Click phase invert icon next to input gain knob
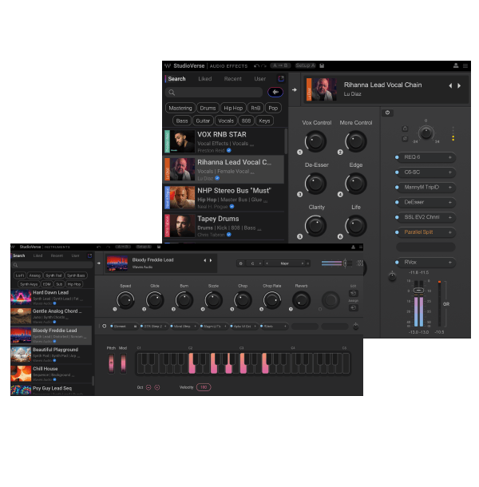Screen dimensions: 479x487 [x=405, y=139]
